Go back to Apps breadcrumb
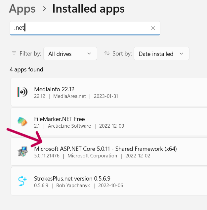 (x=22, y=9)
